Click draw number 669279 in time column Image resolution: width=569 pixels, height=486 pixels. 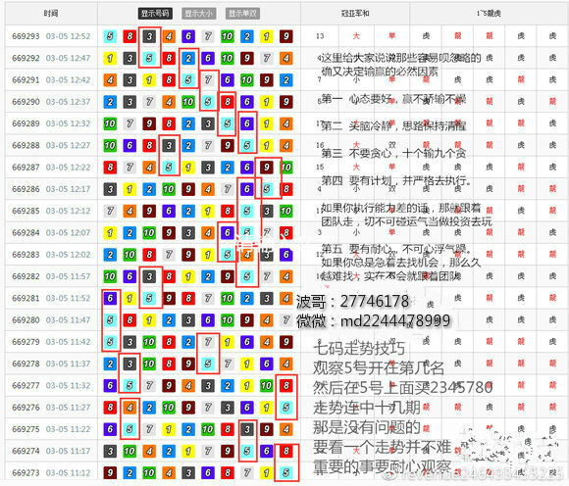(26, 342)
